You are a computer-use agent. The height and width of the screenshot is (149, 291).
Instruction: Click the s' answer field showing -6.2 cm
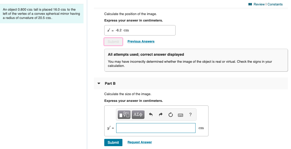[x=140, y=30]
